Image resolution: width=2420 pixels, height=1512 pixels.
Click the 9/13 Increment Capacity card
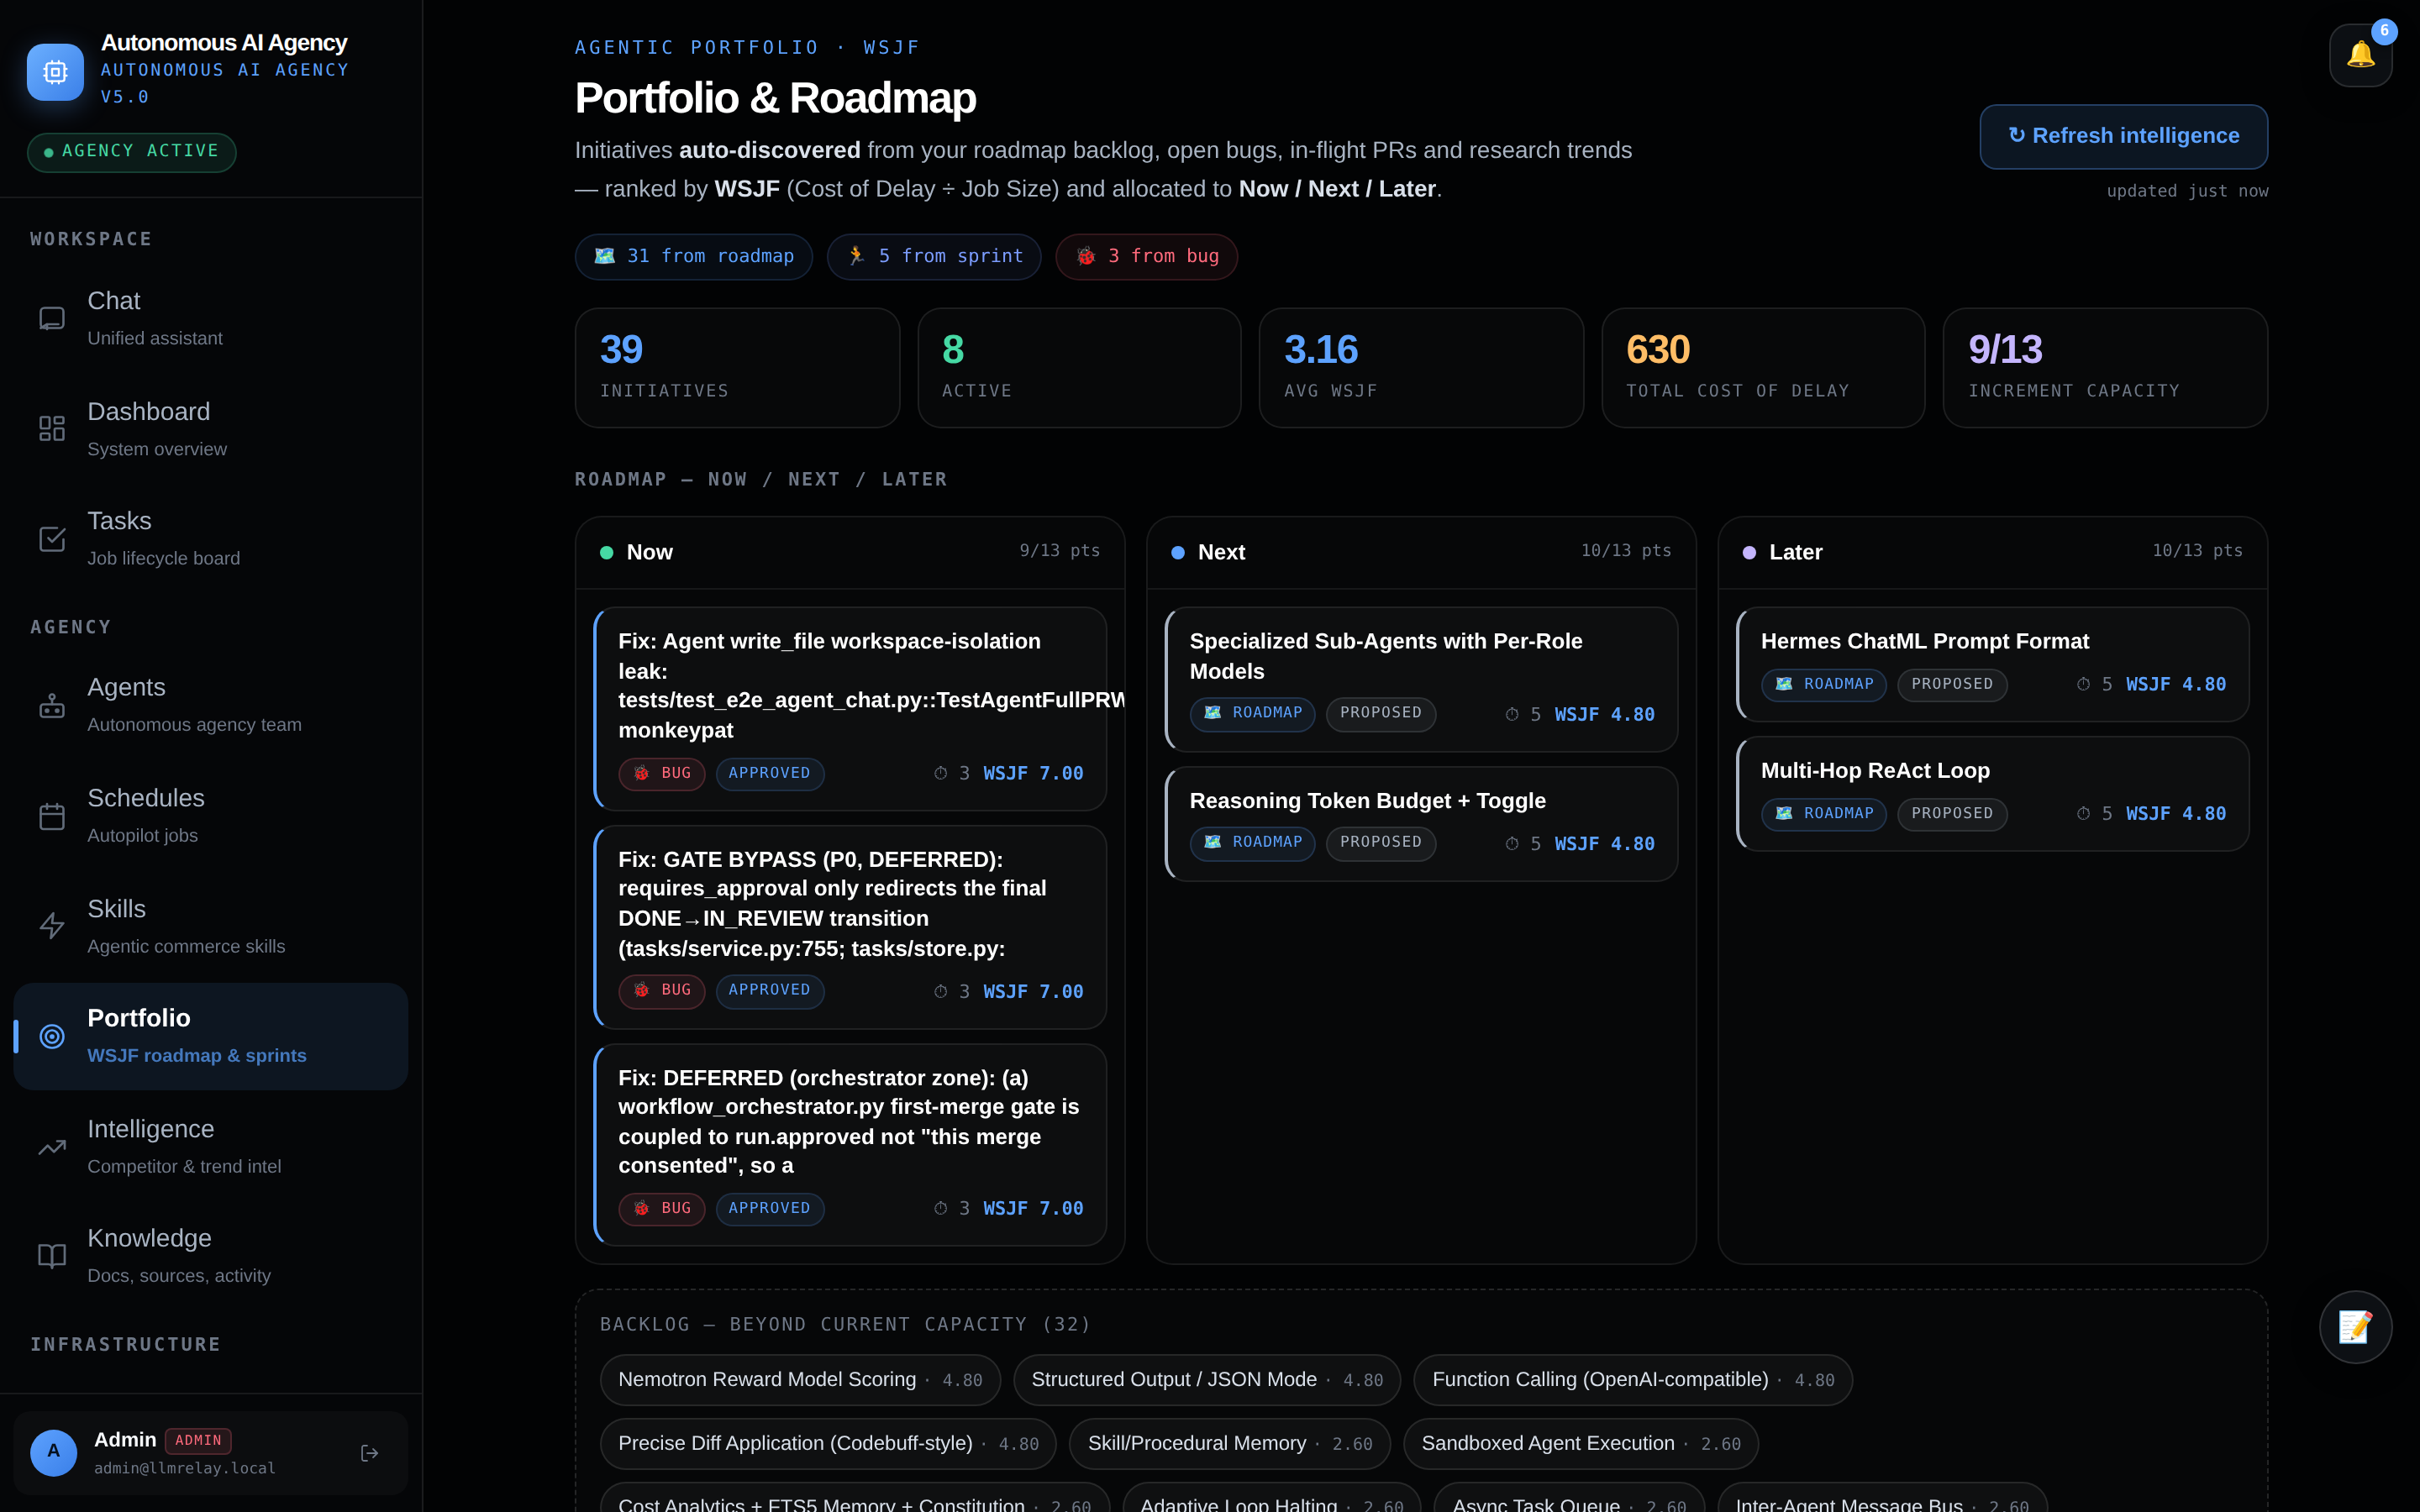(x=2105, y=368)
